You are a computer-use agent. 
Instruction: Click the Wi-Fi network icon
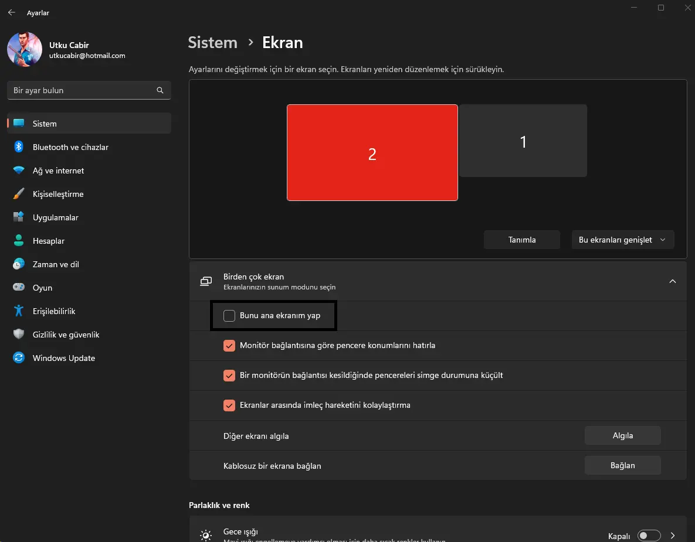click(x=19, y=170)
